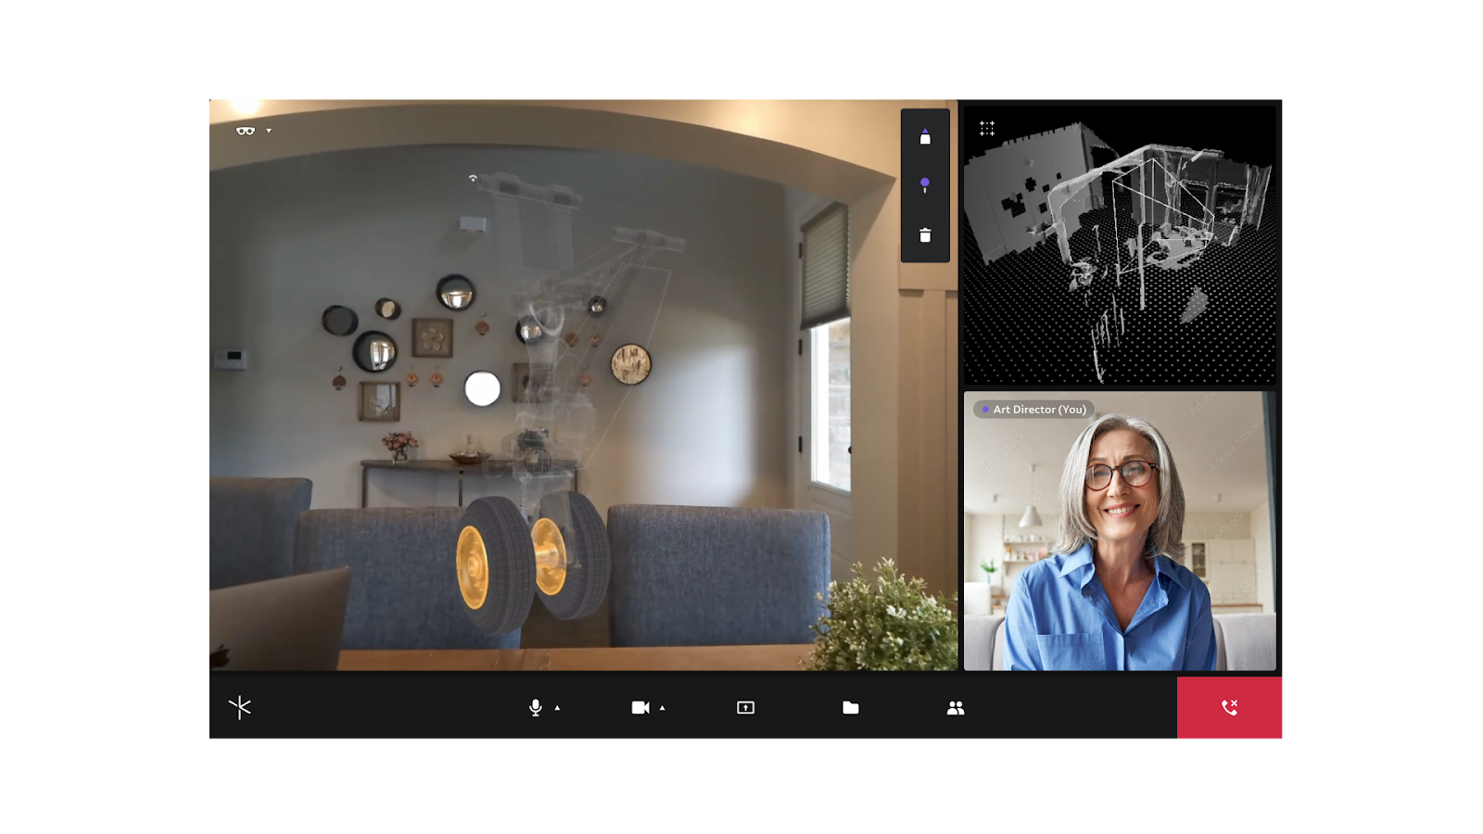
Task: Click the 3D landing gear wheel model
Action: [533, 562]
